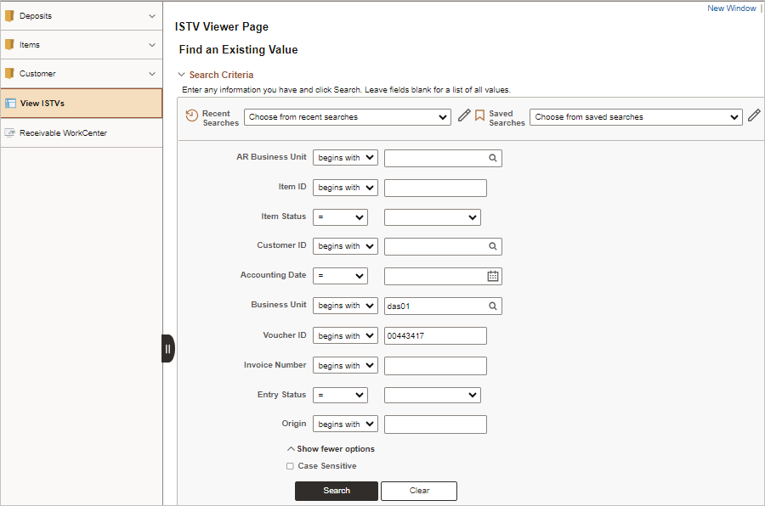This screenshot has height=506, width=765.
Task: Click the Deposits folder icon
Action: pos(9,16)
